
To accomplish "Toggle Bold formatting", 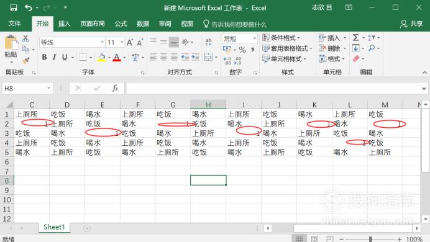I will pyautogui.click(x=44, y=57).
